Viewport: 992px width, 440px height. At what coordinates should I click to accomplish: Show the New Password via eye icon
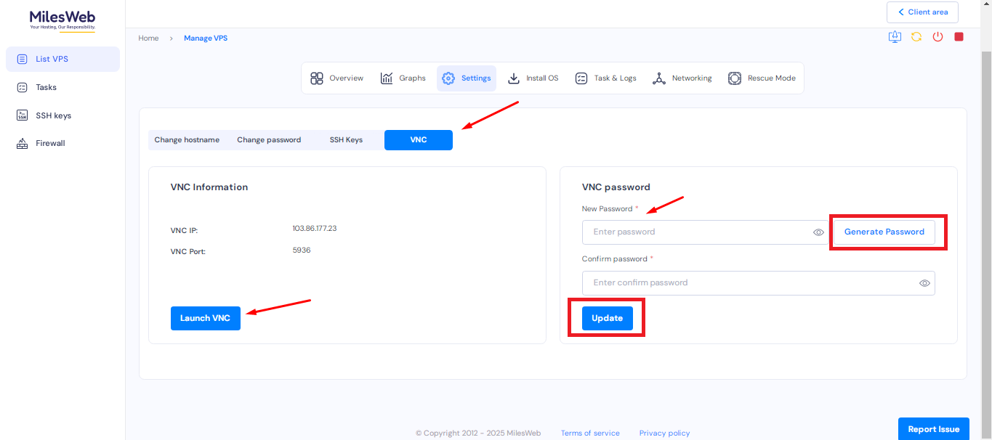coord(818,232)
